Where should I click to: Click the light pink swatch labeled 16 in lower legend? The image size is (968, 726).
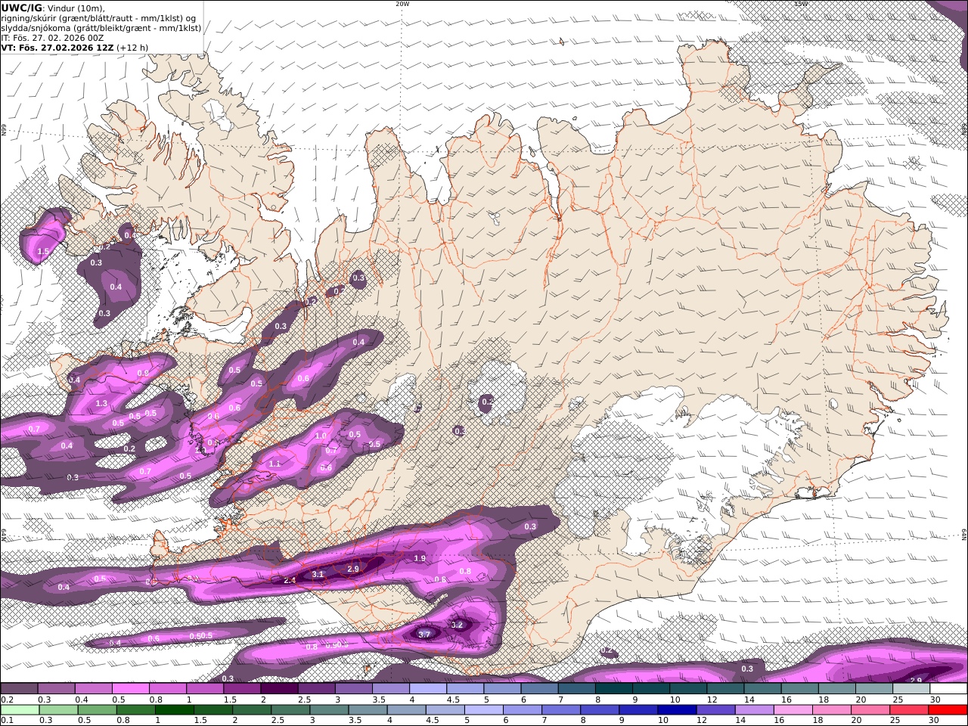(792, 710)
